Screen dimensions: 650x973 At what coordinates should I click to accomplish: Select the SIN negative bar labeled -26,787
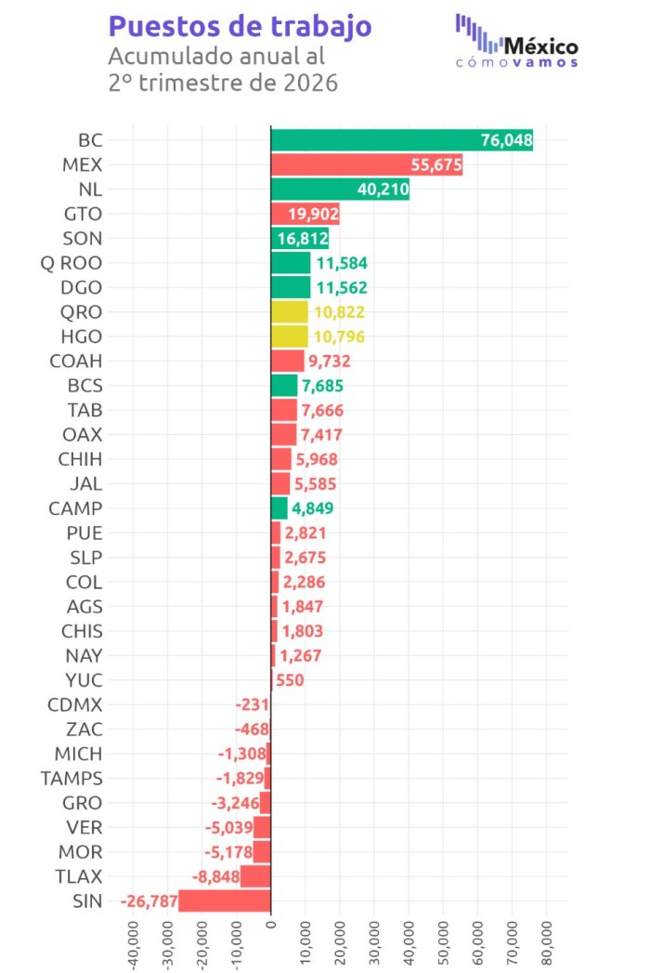click(225, 901)
